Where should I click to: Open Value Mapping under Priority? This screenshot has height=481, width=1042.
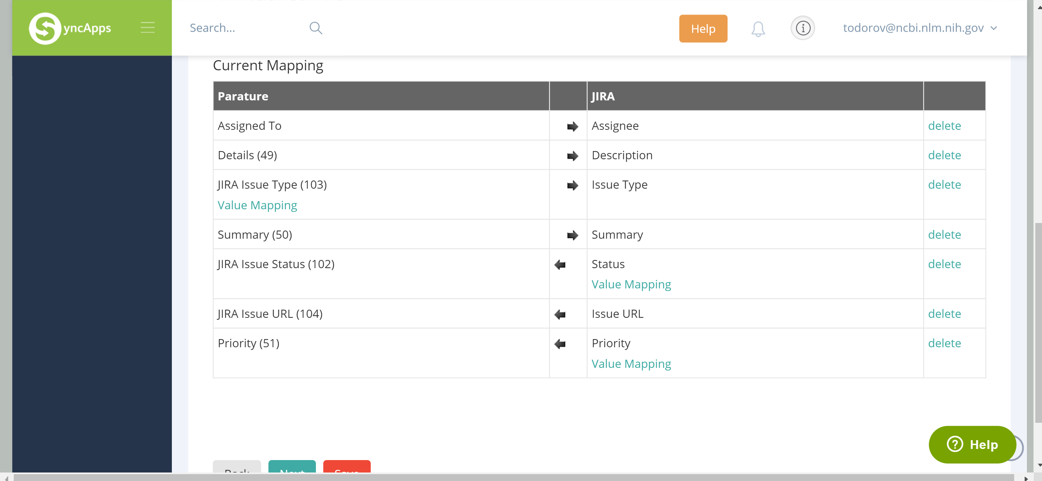631,364
